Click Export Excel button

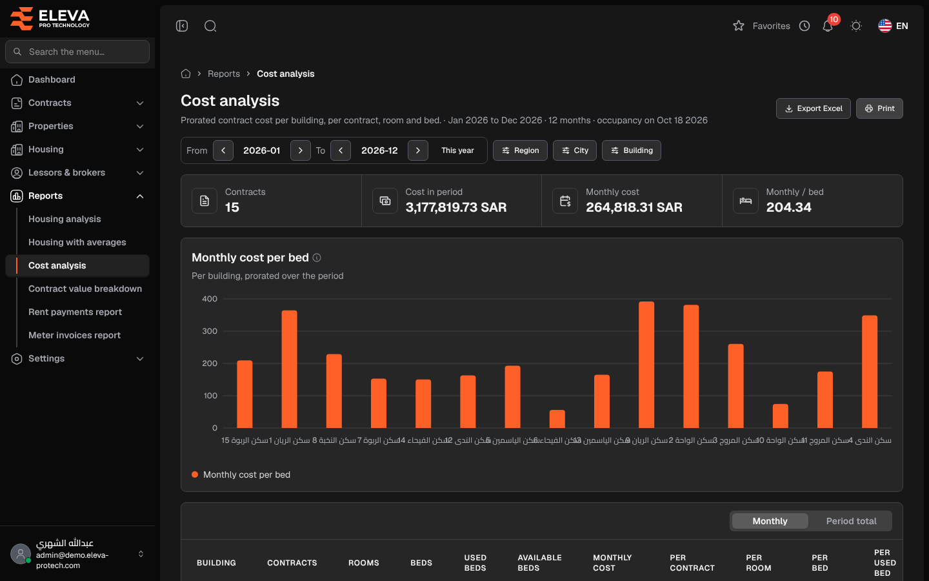coord(814,108)
